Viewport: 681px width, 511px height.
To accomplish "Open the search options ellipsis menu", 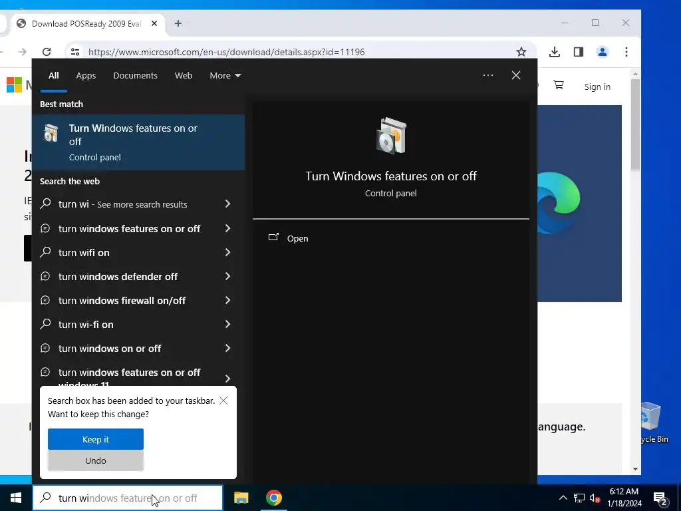I will (x=487, y=75).
